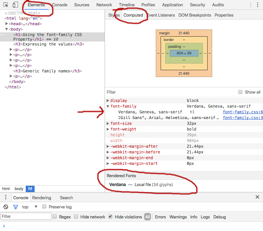
Task: Open the Sources panel tab
Action: coord(82,5)
